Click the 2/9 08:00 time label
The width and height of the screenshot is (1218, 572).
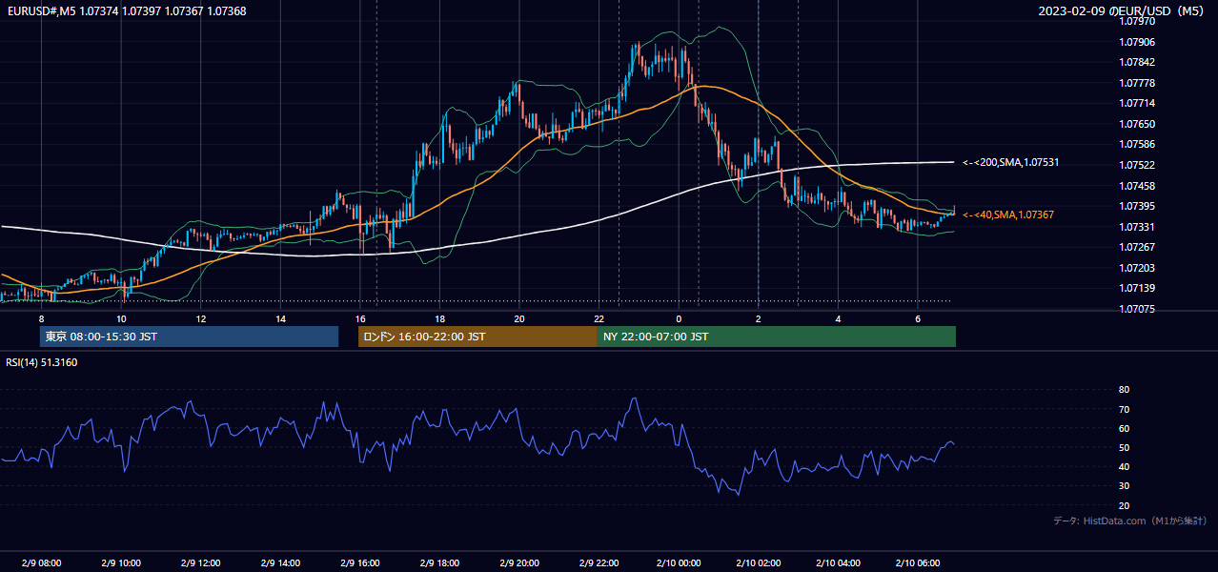coord(41,562)
